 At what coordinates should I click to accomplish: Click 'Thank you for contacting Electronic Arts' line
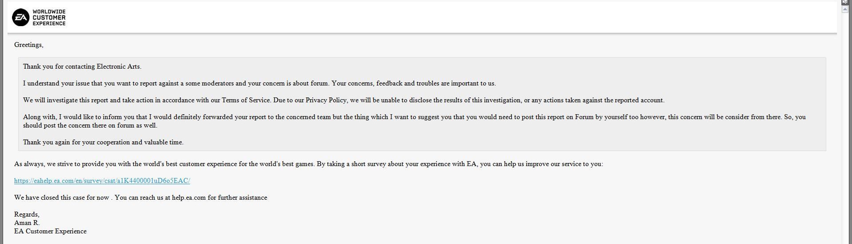82,66
